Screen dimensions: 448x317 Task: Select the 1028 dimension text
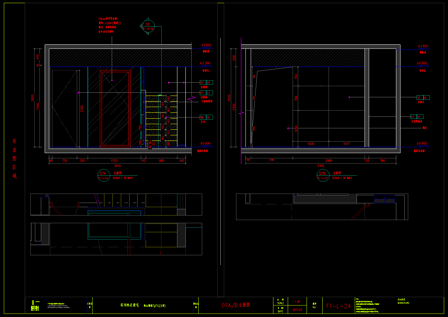click(310, 144)
